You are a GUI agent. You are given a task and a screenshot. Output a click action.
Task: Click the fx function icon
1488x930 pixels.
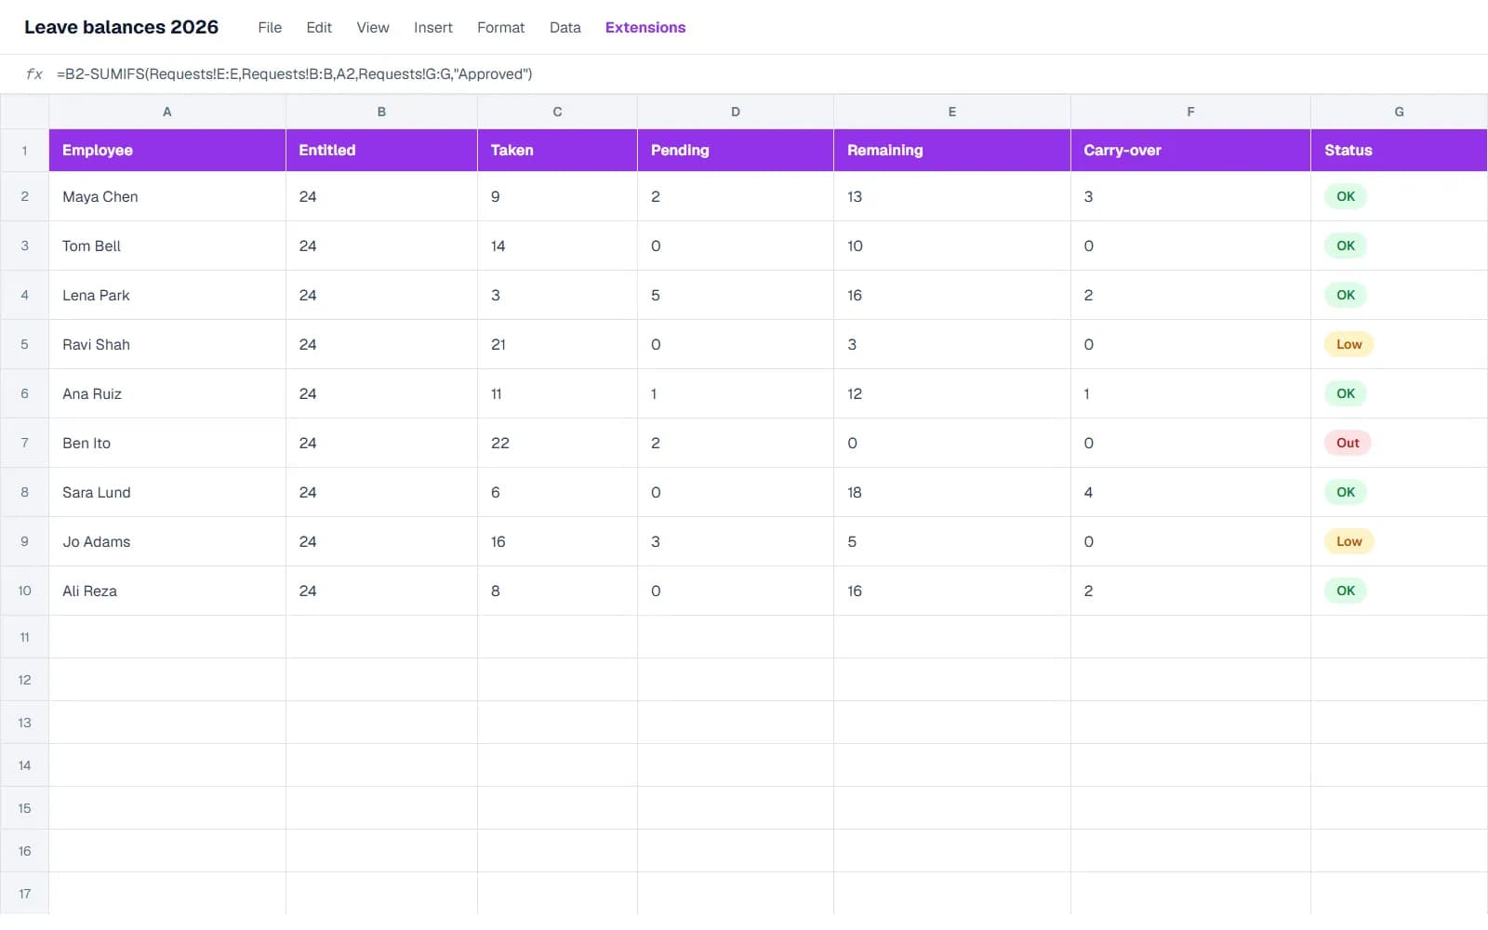(33, 74)
